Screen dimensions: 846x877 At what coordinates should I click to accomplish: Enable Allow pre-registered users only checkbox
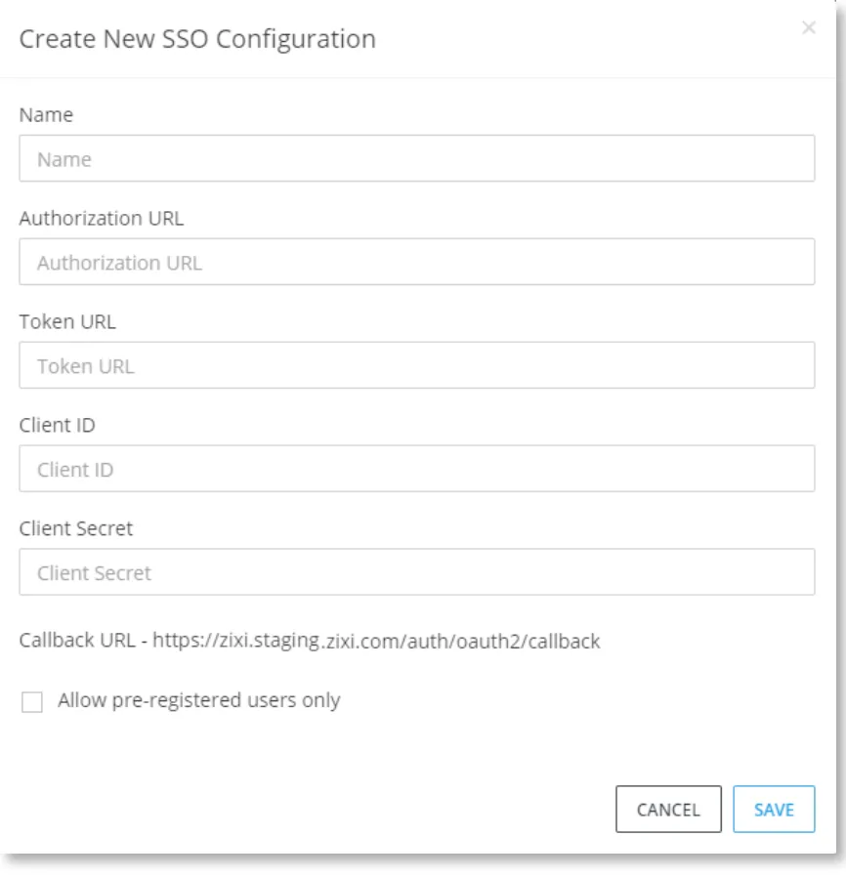32,701
